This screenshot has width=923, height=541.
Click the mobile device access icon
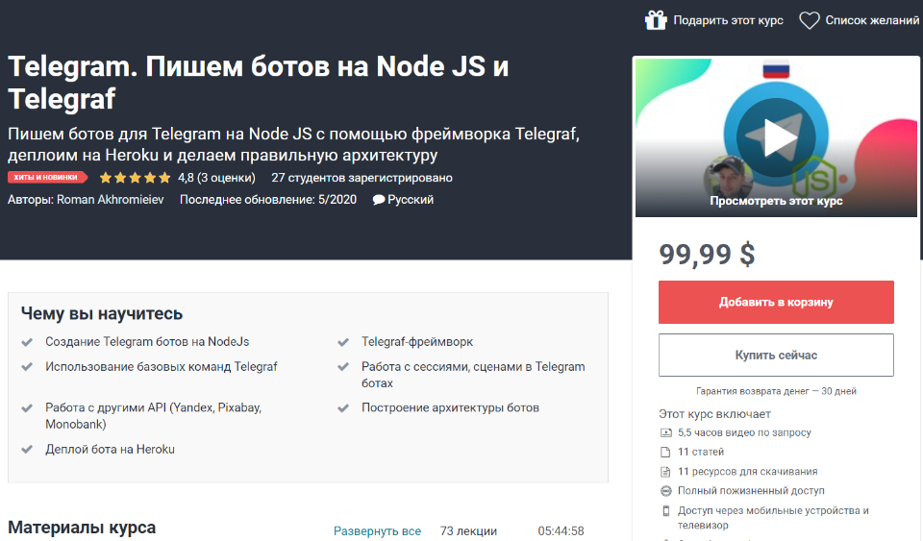point(665,510)
